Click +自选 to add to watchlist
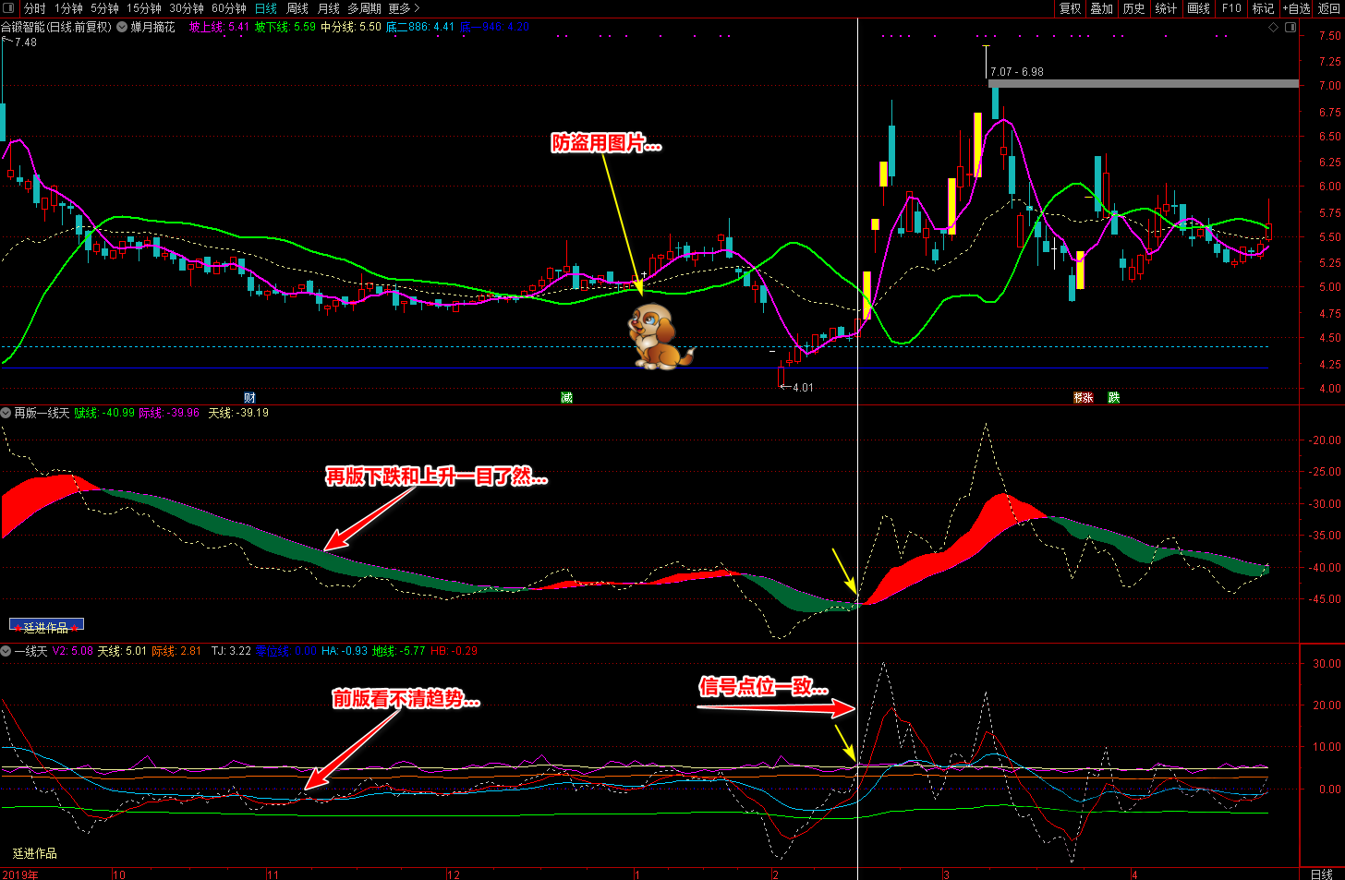This screenshot has height=880, width=1345. pyautogui.click(x=1296, y=8)
